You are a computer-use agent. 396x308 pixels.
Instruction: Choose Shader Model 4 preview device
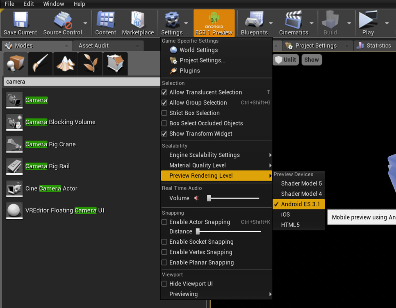pos(299,194)
